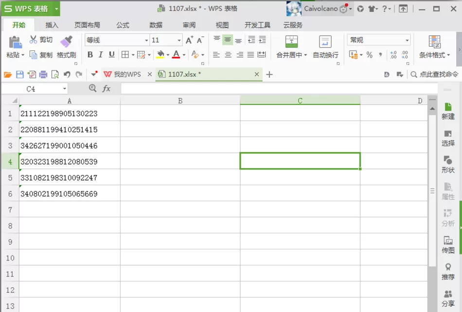Toggle Bold formatting
Screen dimensions: 462x312
[x=90, y=54]
